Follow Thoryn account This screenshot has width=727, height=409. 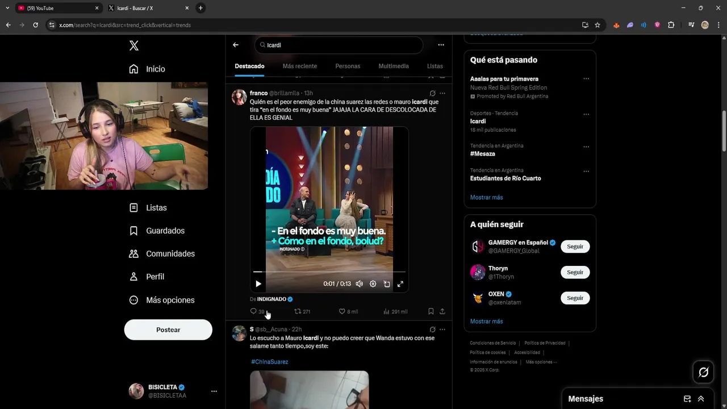[575, 272]
